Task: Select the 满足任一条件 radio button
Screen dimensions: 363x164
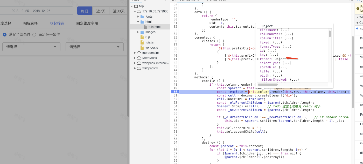Action: tap(34, 34)
